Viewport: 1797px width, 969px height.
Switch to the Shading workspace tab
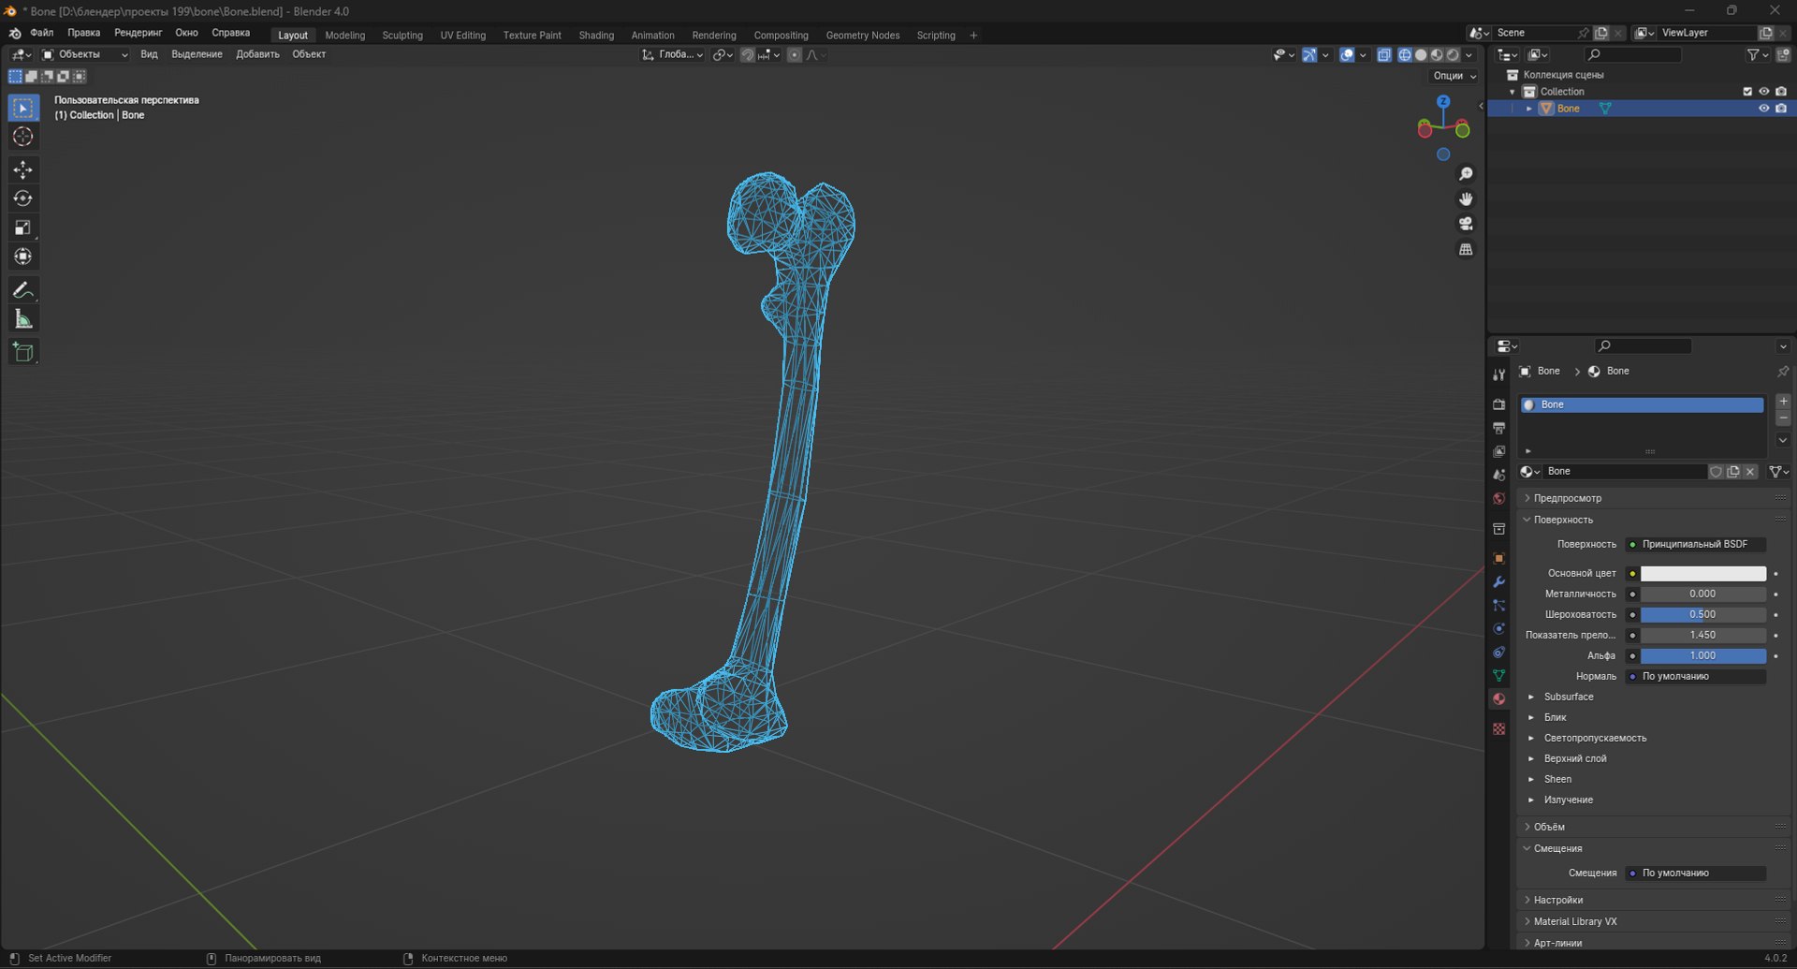pyautogui.click(x=596, y=36)
